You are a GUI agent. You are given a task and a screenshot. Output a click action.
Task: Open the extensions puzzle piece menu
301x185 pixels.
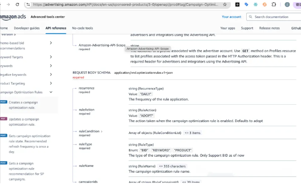click(x=274, y=4)
